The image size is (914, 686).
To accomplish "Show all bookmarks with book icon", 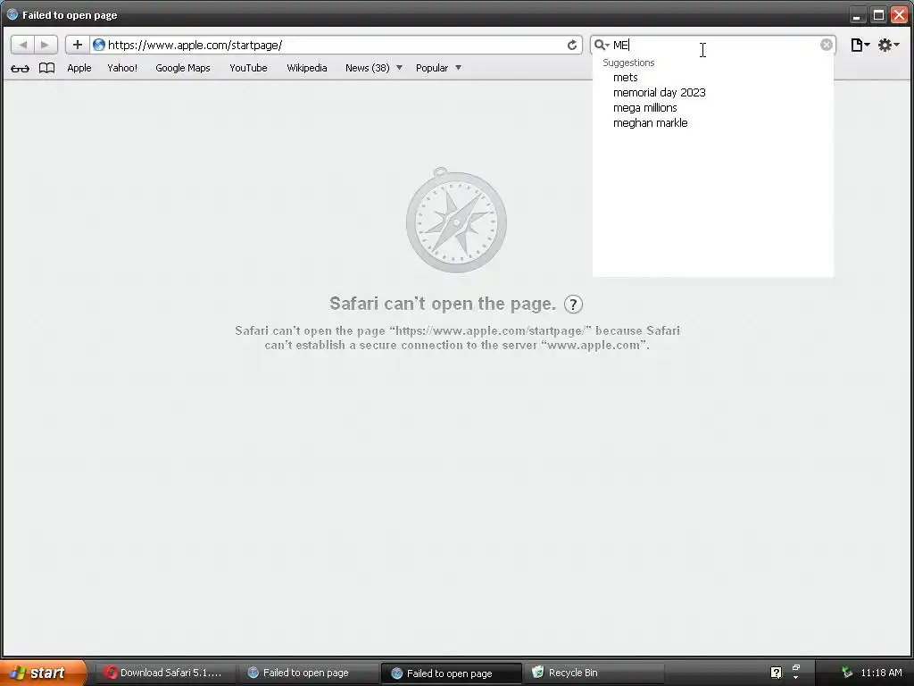I will point(46,68).
